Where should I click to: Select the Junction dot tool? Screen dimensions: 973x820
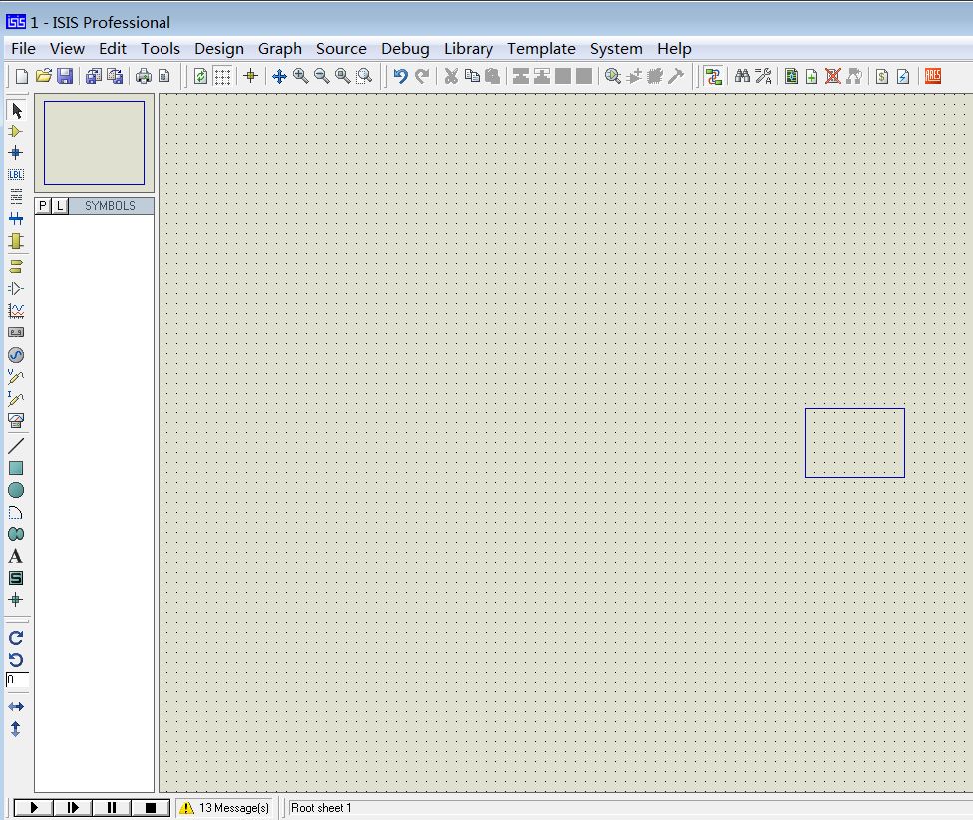tap(16, 153)
